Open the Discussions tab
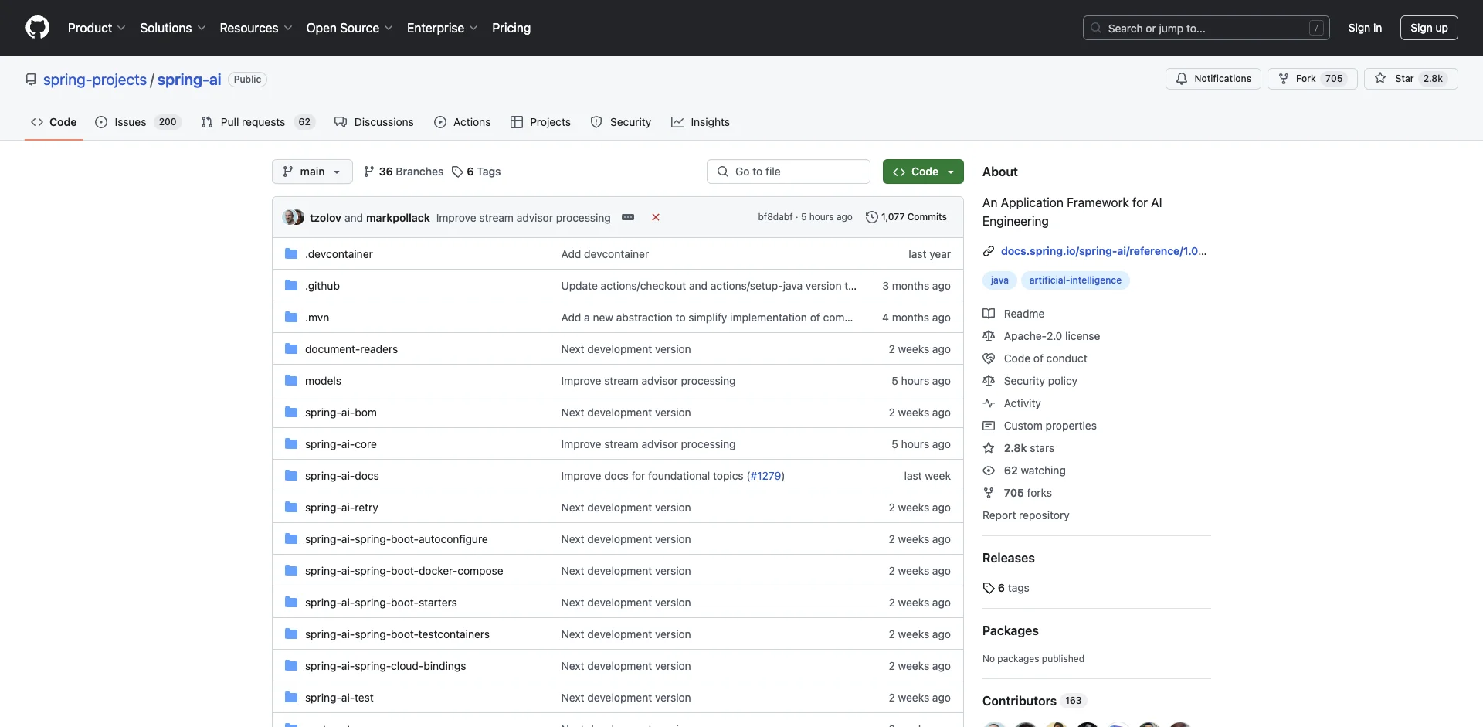The height and width of the screenshot is (727, 1483). pyautogui.click(x=374, y=122)
